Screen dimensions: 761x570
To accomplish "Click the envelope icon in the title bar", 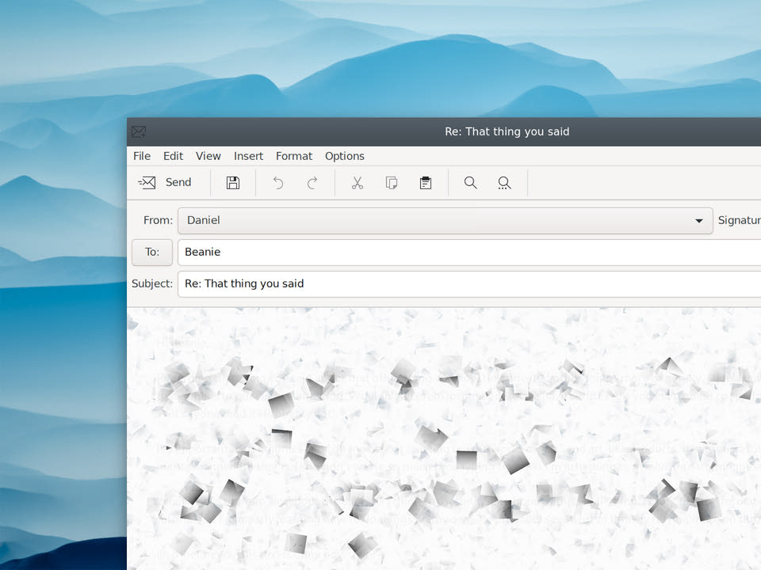I will click(139, 131).
